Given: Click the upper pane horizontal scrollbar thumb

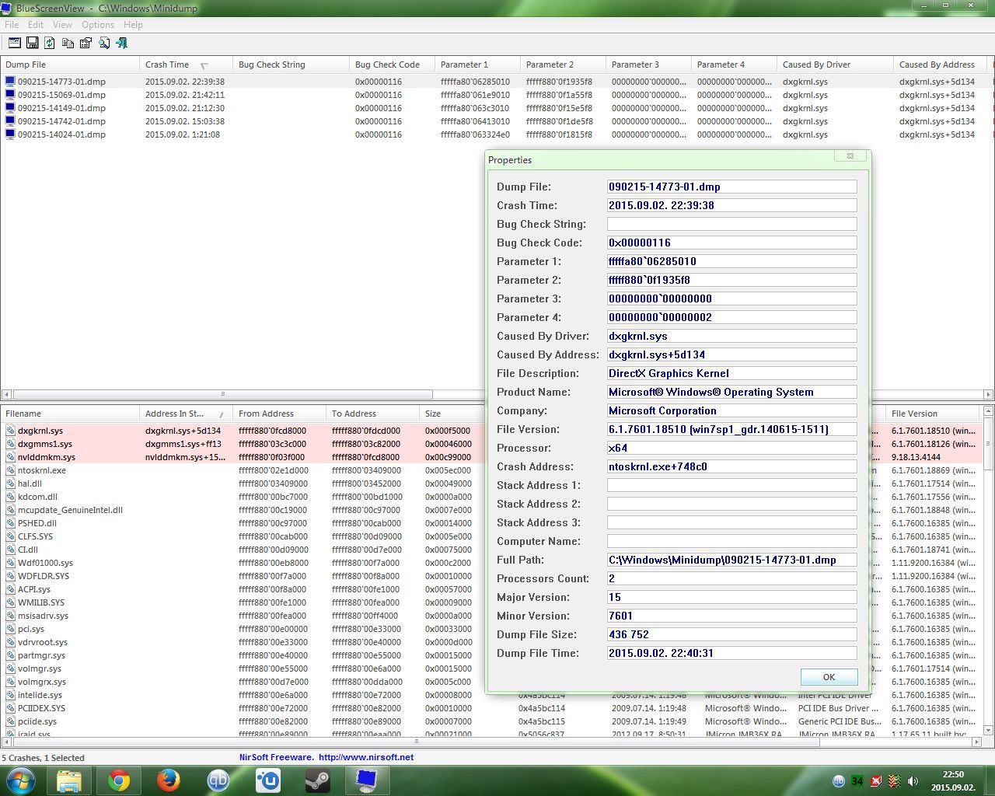Looking at the screenshot, I should tap(222, 394).
